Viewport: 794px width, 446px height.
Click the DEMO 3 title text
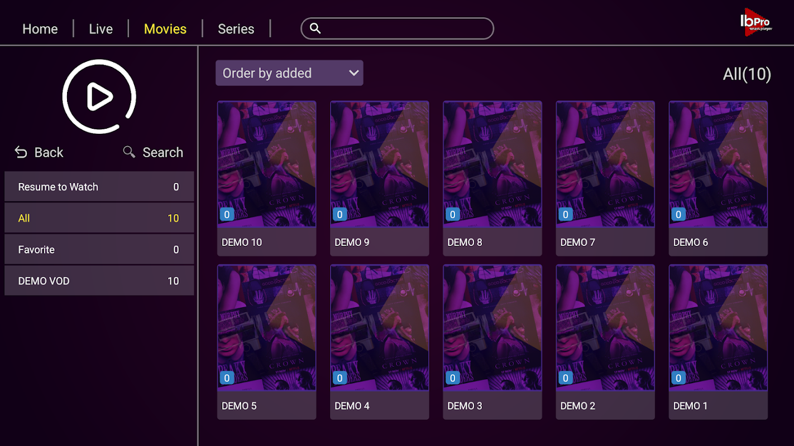[465, 406]
